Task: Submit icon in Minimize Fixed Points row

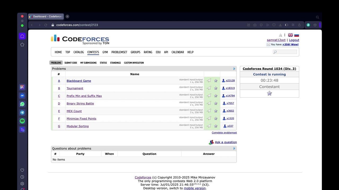Action: coord(209,118)
